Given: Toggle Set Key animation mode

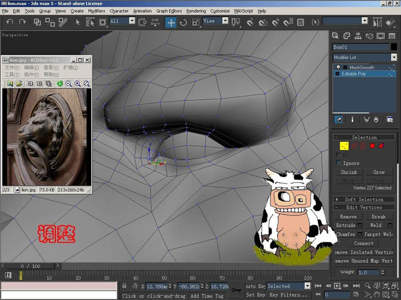Looking at the screenshot, I should (255, 295).
